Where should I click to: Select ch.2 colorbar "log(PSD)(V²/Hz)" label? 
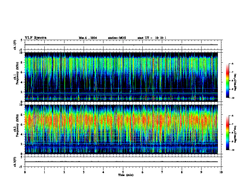235,134
